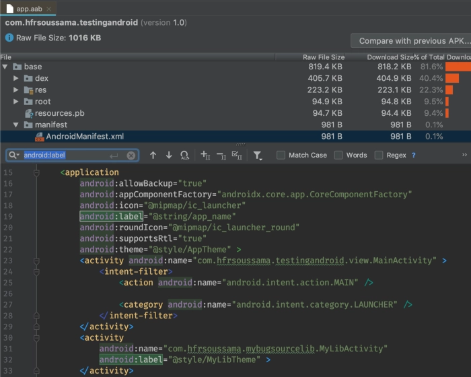Click the find all occurrences icon
The image size is (471, 377).
(x=184, y=156)
